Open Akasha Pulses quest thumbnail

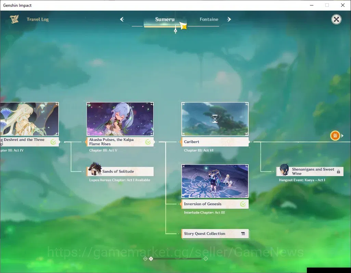(x=120, y=119)
